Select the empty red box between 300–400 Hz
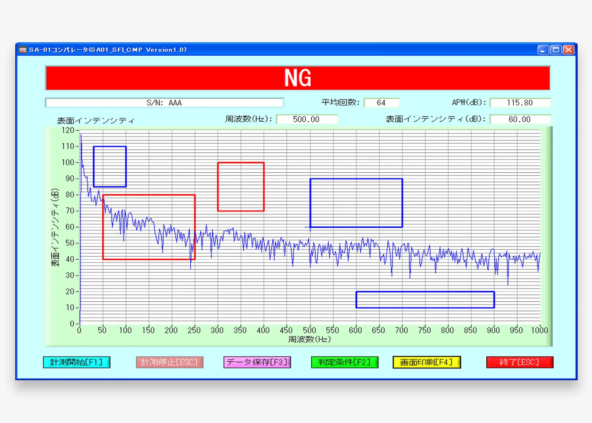 point(241,187)
